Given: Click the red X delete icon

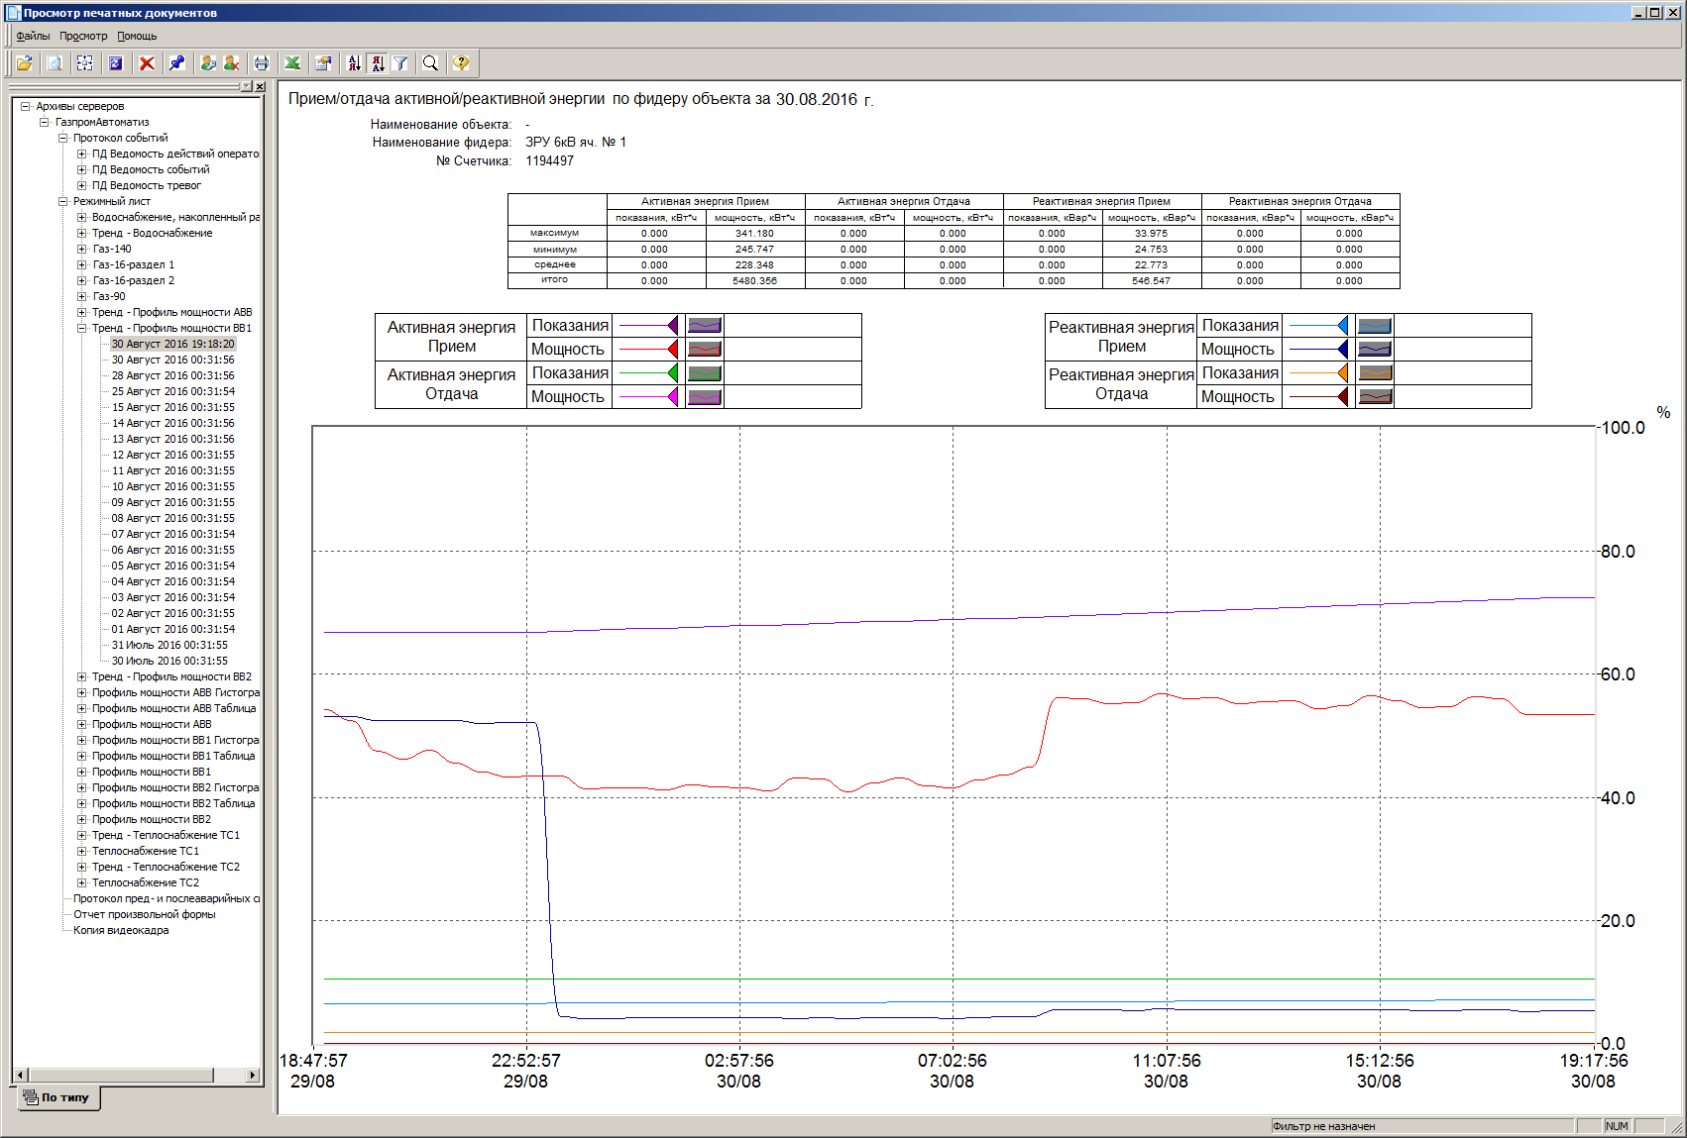Looking at the screenshot, I should (x=147, y=63).
